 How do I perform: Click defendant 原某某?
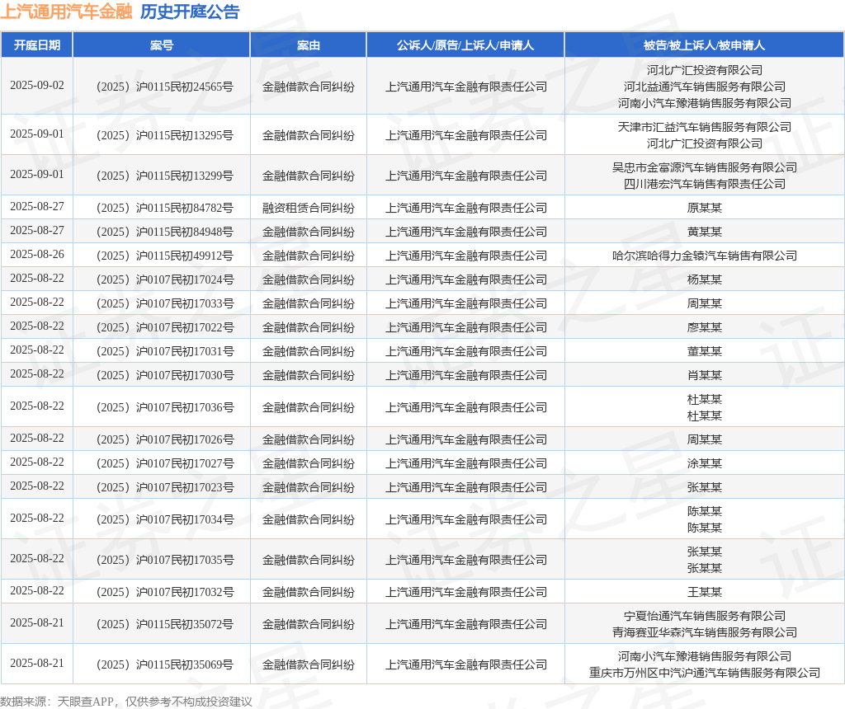point(705,208)
